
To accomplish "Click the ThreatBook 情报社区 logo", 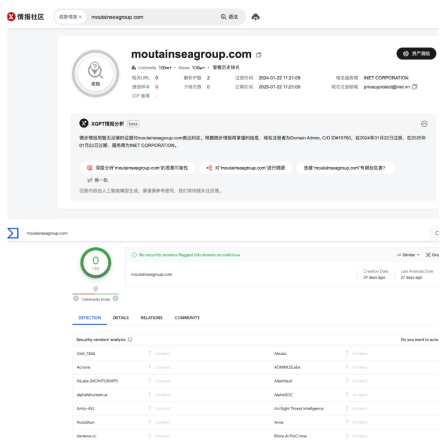I will tap(25, 17).
